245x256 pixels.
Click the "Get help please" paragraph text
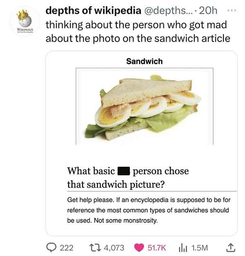click(148, 210)
